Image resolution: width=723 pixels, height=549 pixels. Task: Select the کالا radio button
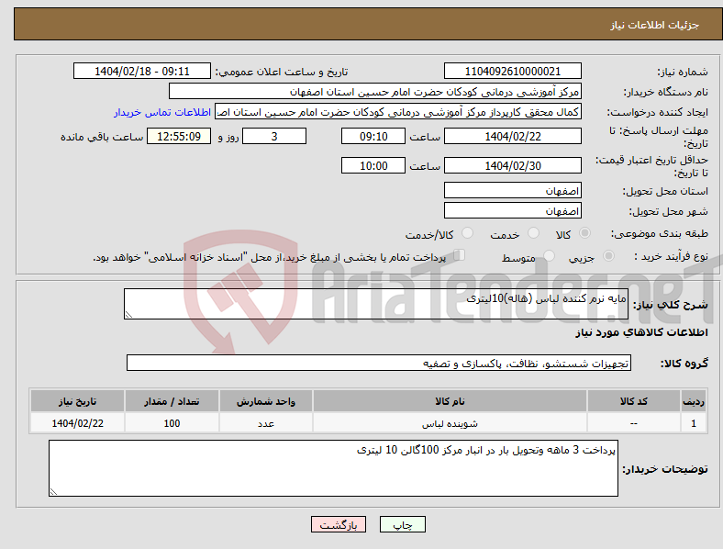click(584, 233)
